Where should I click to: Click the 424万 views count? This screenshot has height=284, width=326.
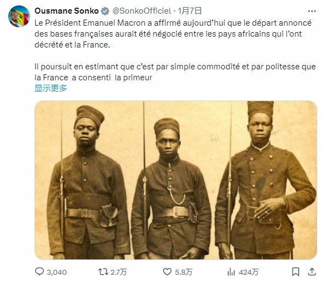[x=248, y=272]
